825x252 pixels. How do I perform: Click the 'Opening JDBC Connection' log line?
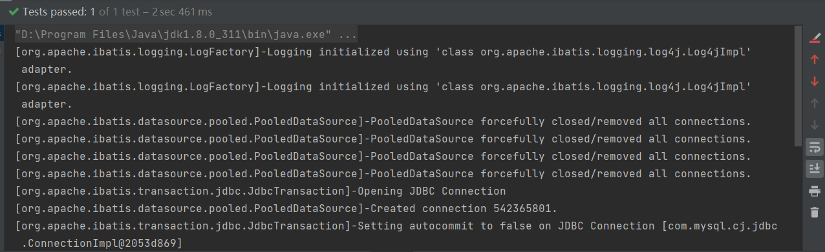[261, 191]
